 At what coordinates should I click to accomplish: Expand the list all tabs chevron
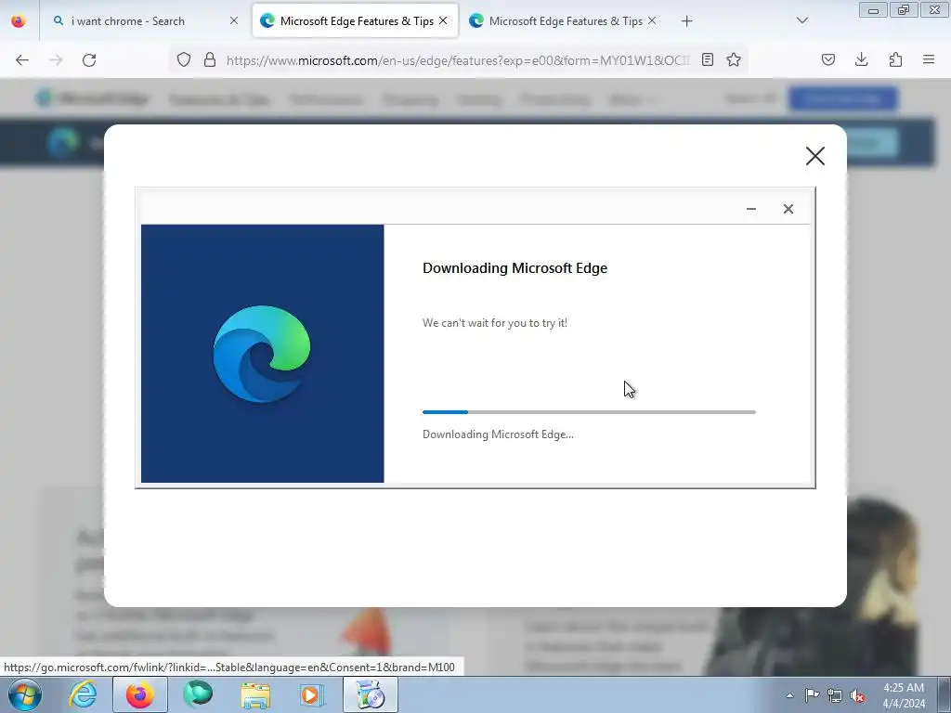click(801, 20)
